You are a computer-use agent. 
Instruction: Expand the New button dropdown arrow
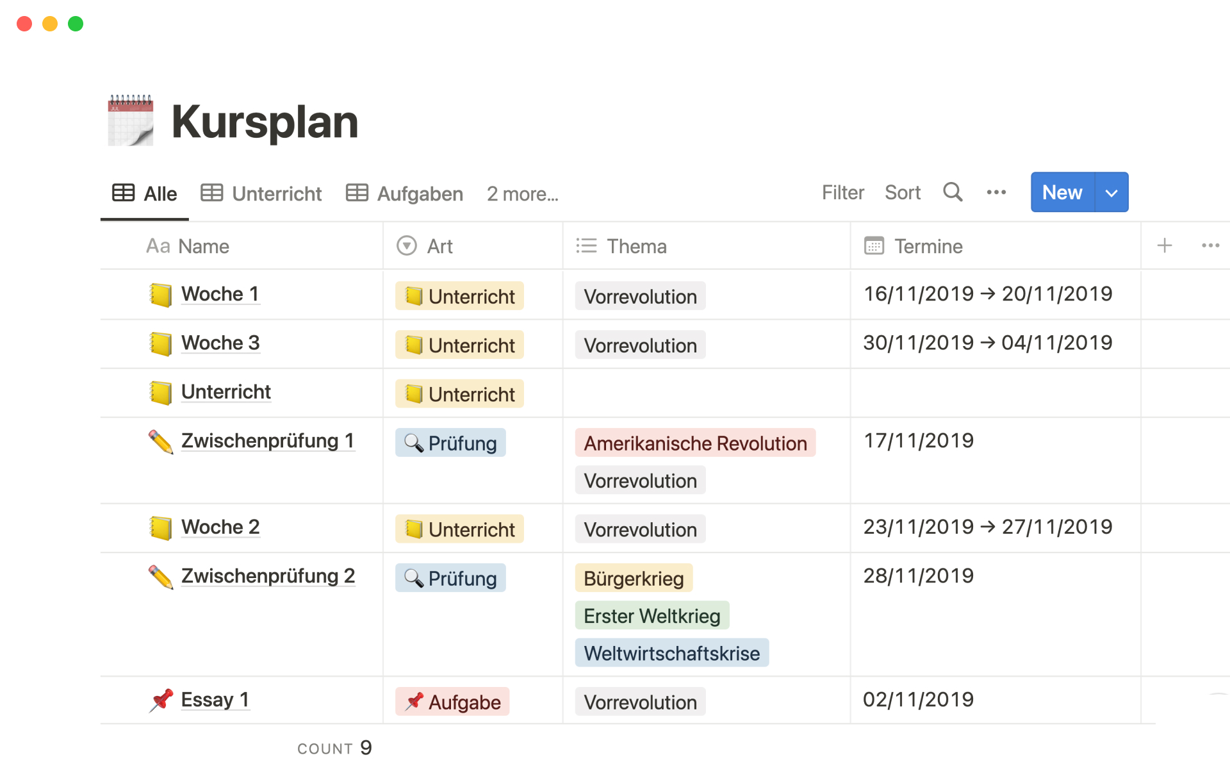[1111, 192]
